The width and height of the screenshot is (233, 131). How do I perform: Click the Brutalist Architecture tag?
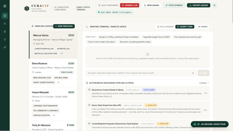click(46, 53)
